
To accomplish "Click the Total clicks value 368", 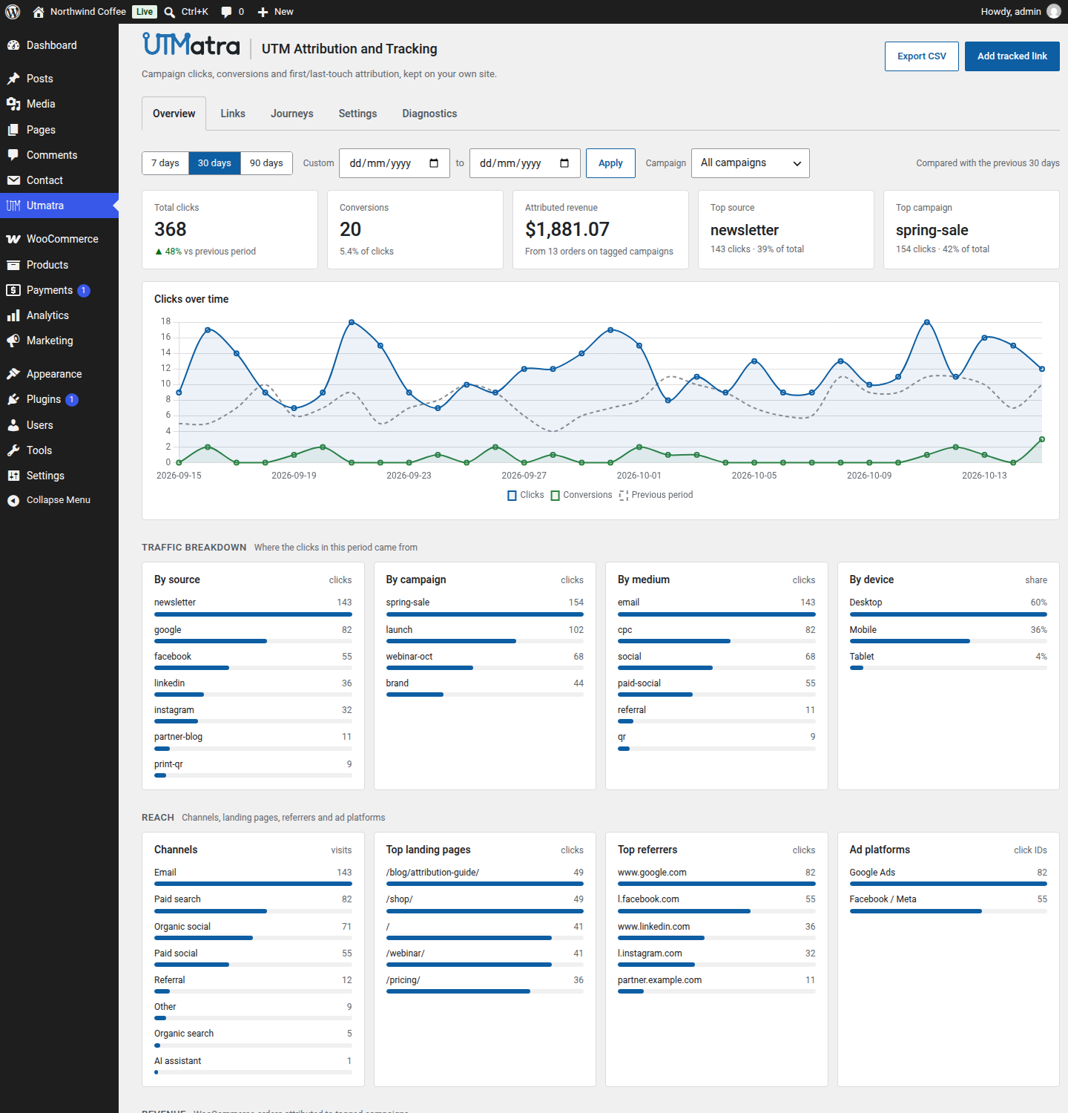I will point(171,229).
